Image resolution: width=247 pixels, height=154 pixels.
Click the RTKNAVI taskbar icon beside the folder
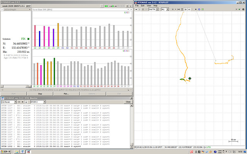pos(23,152)
